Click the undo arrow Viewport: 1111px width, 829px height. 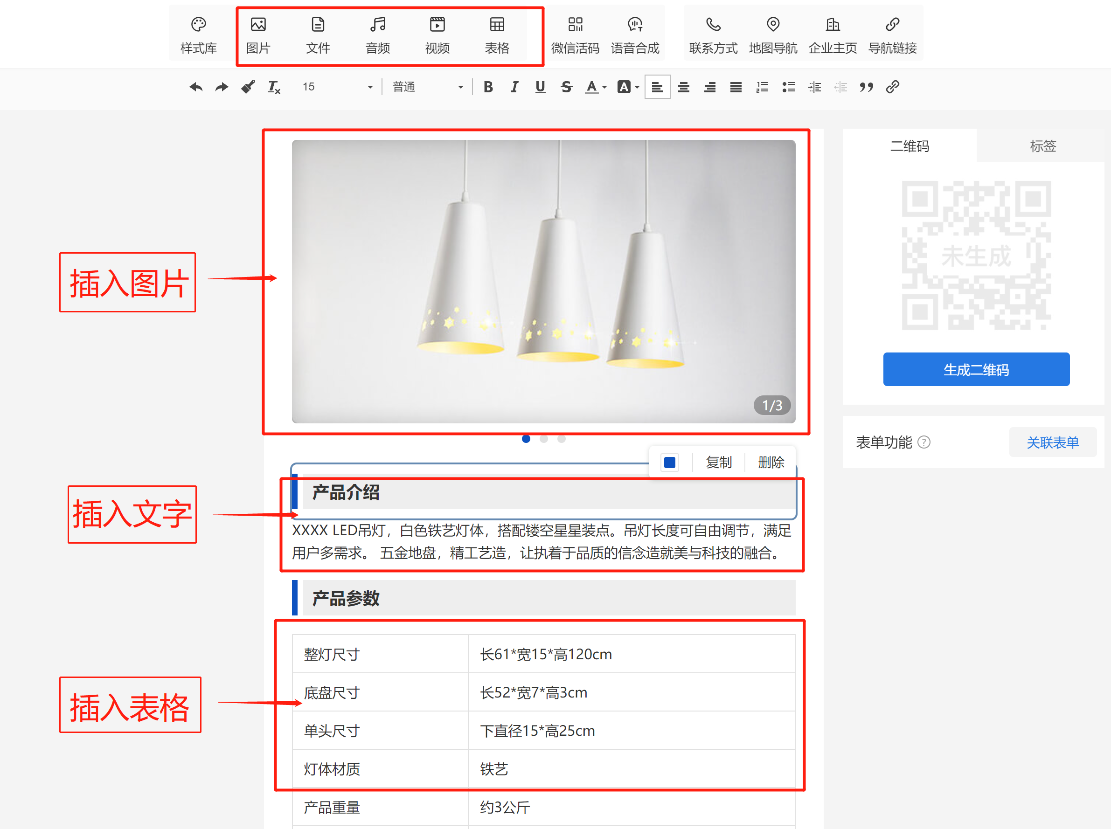point(196,87)
